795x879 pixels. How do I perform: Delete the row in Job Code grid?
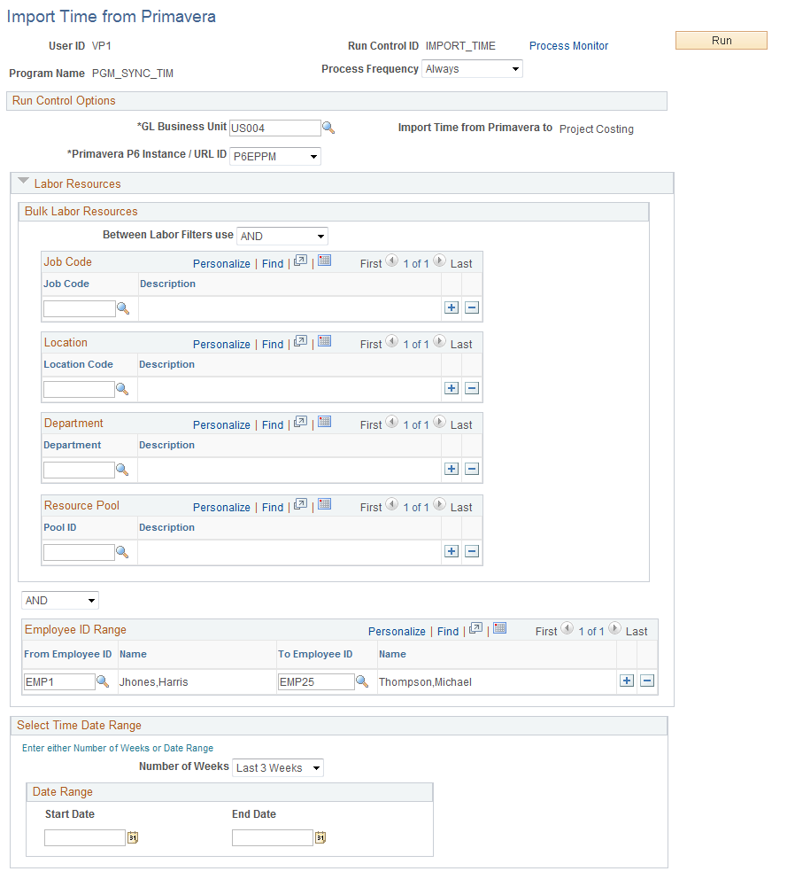point(472,307)
